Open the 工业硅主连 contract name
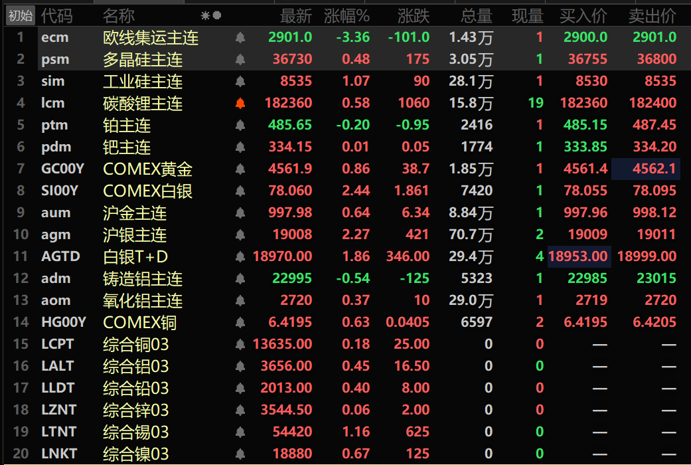The image size is (691, 465). click(143, 82)
